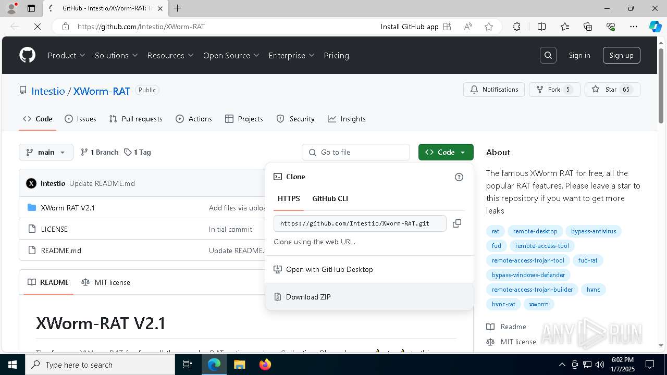Image resolution: width=667 pixels, height=375 pixels.
Task: Expand the Enterprise menu
Action: 292,55
